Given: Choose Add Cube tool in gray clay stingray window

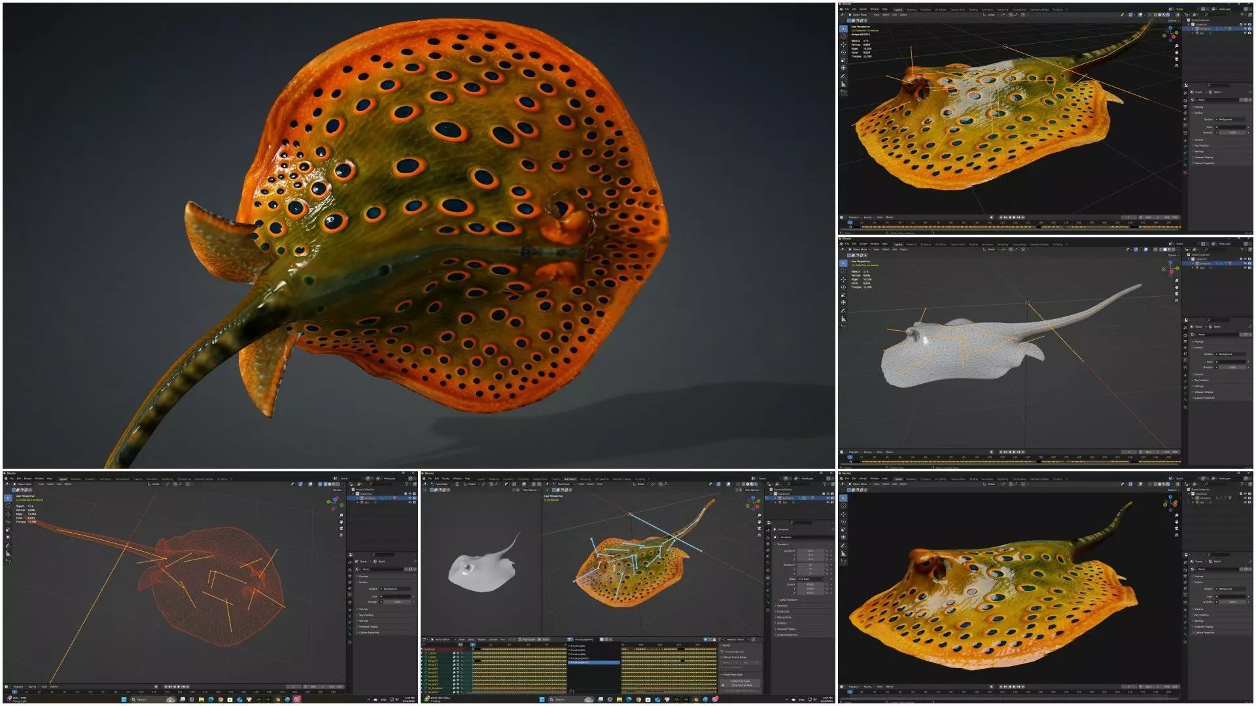Looking at the screenshot, I should (x=843, y=328).
